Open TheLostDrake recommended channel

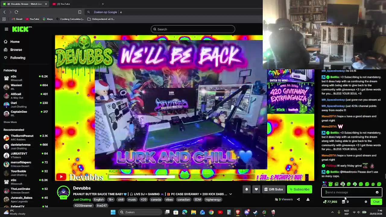pyautogui.click(x=26, y=191)
